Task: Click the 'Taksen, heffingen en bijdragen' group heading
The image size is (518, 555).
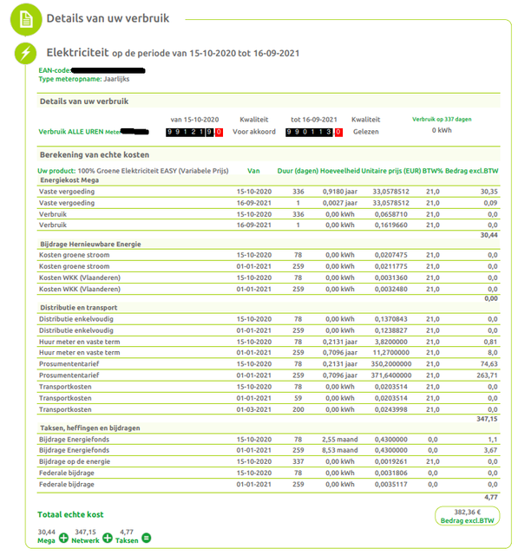Action: [90, 428]
